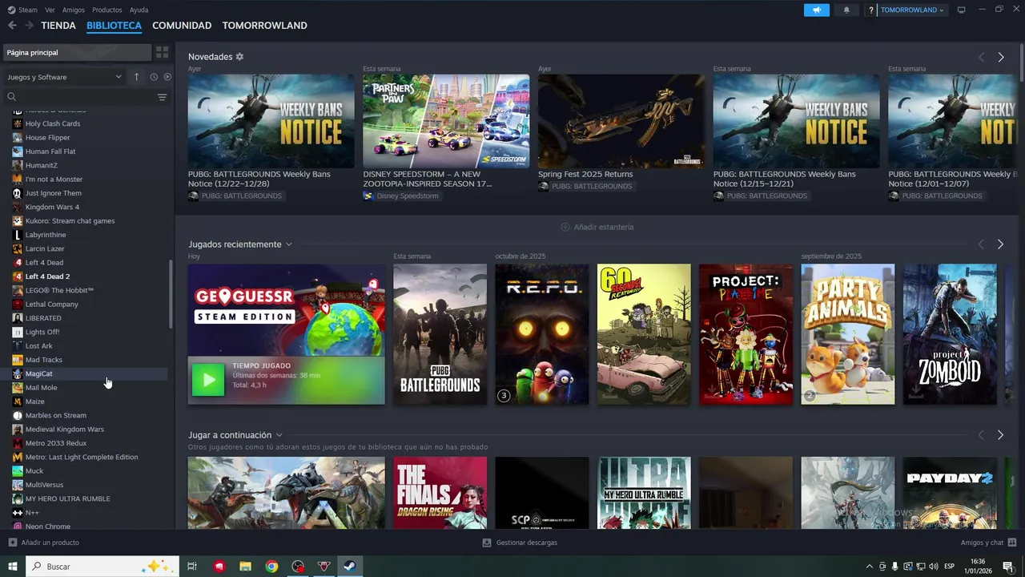Open the TOMORROWLAND profile tab
The height and width of the screenshot is (577, 1025).
tap(264, 26)
